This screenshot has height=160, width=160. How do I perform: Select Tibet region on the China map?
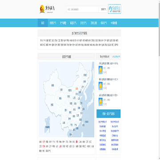click(x=52, y=104)
